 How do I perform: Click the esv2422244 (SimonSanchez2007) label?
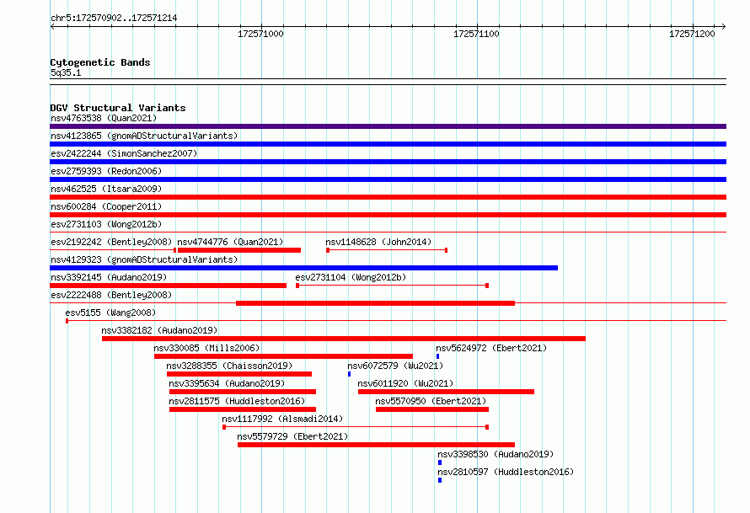124,153
